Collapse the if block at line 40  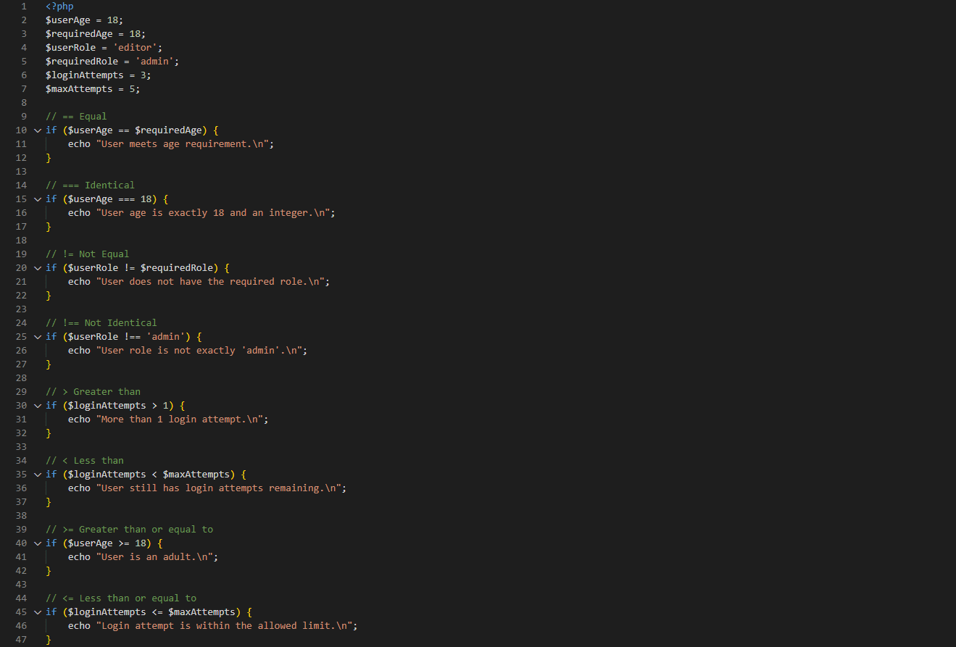[x=37, y=543]
